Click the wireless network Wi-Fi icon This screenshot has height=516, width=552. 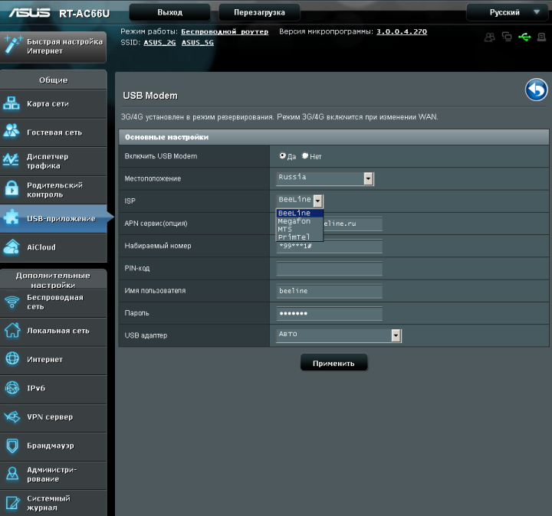tap(12, 302)
